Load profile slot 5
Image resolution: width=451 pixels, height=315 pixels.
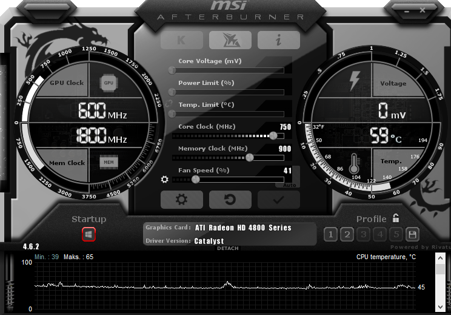[x=396, y=234]
